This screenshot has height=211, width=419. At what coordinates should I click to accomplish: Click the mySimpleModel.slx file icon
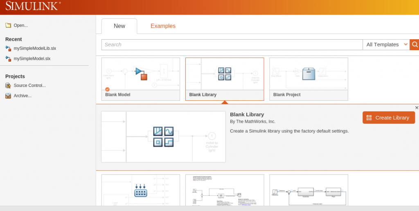8,58
